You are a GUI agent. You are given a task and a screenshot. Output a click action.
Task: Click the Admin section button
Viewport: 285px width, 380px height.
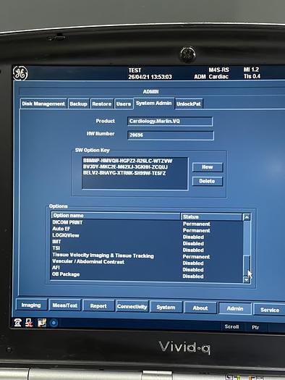(x=235, y=308)
